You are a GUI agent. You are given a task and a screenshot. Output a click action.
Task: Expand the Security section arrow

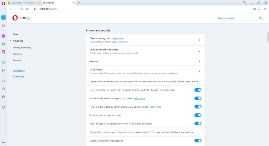tap(200, 61)
